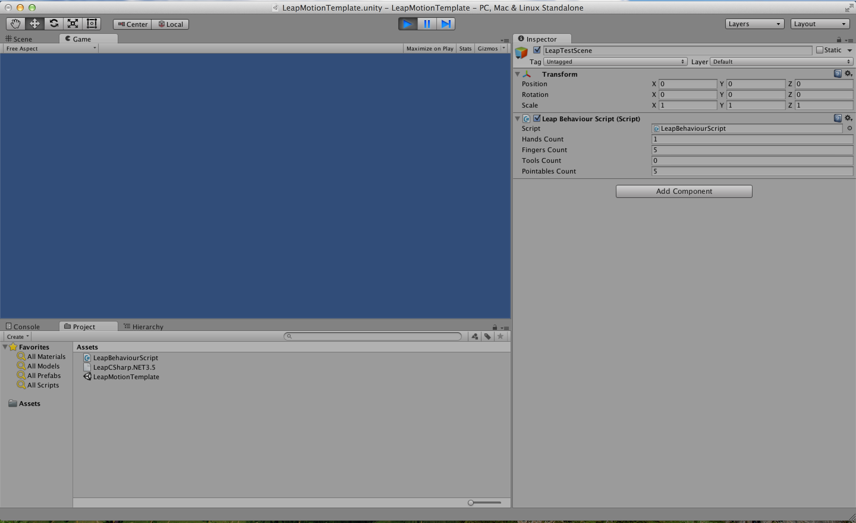This screenshot has width=856, height=523.
Task: Click the Add Component button
Action: [684, 191]
